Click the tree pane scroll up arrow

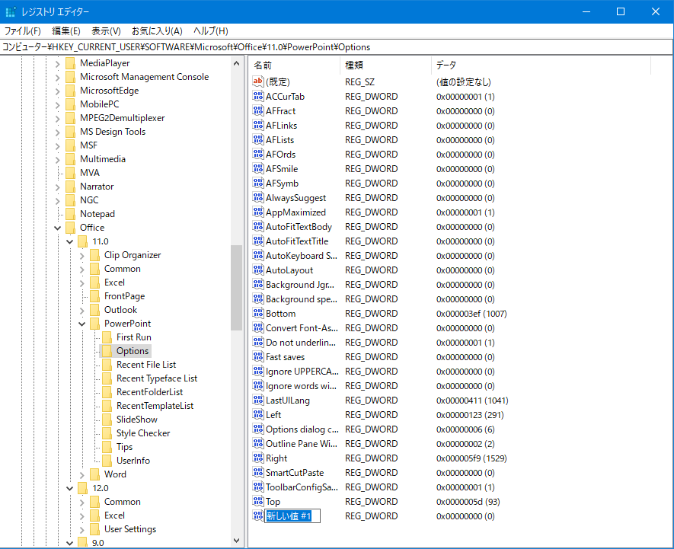[236, 63]
